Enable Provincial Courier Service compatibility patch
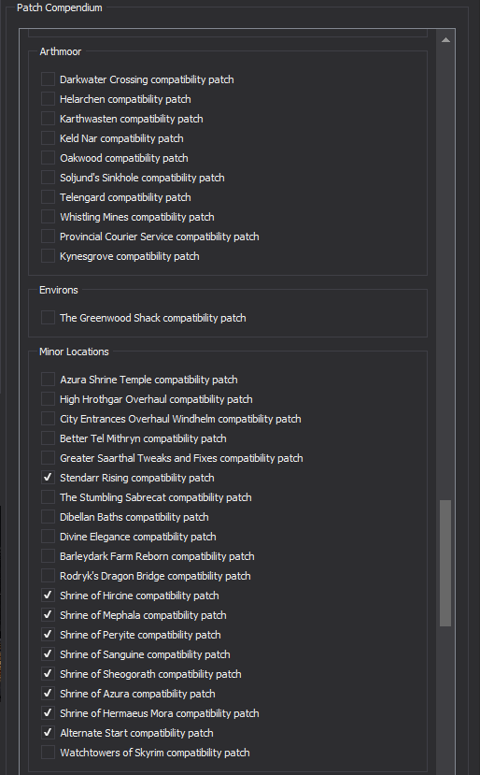Screen dimensions: 480x775 (48, 237)
